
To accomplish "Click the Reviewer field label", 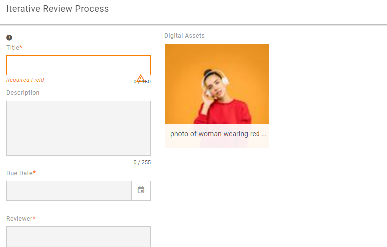I will click(19, 219).
